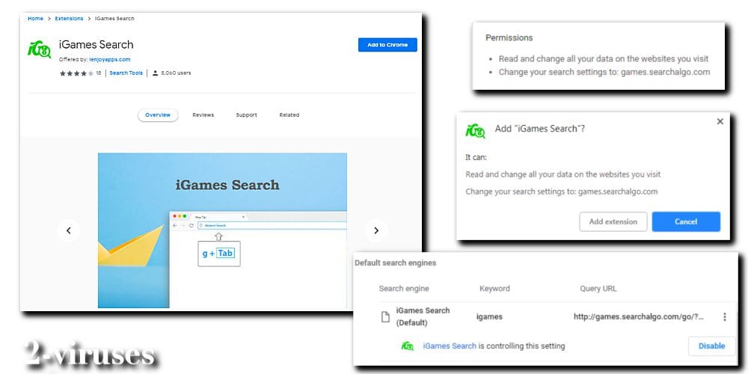Click the Search engine column header
Screen dimensions: 748x374
[404, 289]
